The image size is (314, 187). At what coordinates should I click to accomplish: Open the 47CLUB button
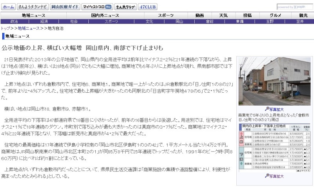pyautogui.click(x=148, y=7)
